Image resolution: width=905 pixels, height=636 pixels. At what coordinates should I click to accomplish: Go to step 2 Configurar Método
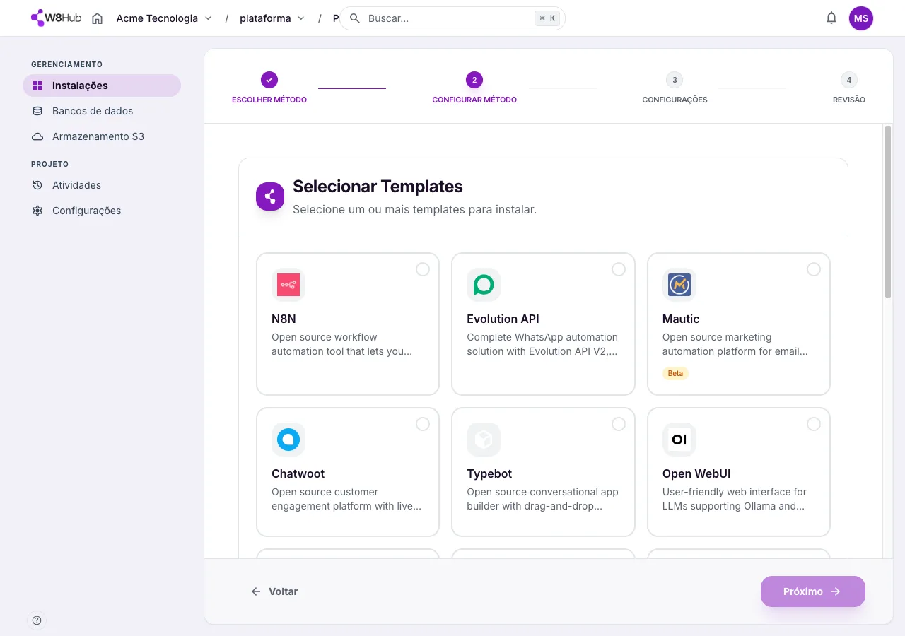(x=474, y=88)
